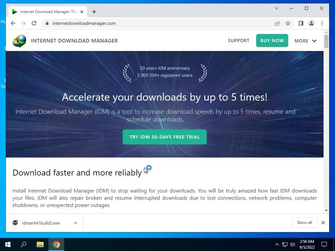Image resolution: width=335 pixels, height=251 pixels.
Task: Click TRY IDM 30-DAYS FREE TRIAL
Action: click(165, 137)
